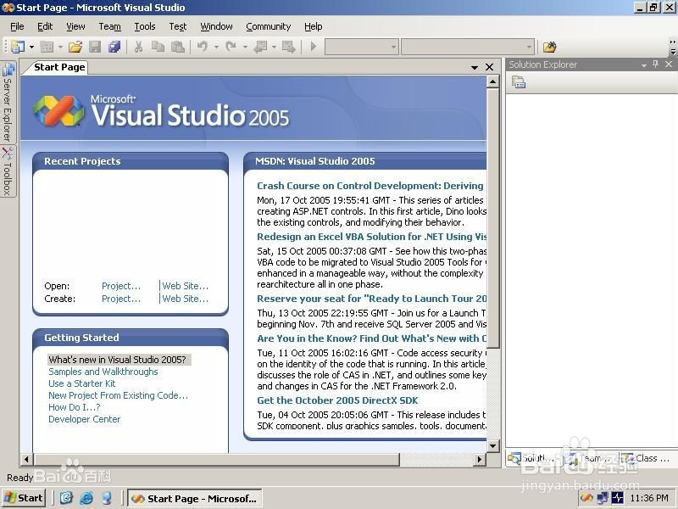Open the Test menu
This screenshot has height=509, width=678.
coord(178,26)
